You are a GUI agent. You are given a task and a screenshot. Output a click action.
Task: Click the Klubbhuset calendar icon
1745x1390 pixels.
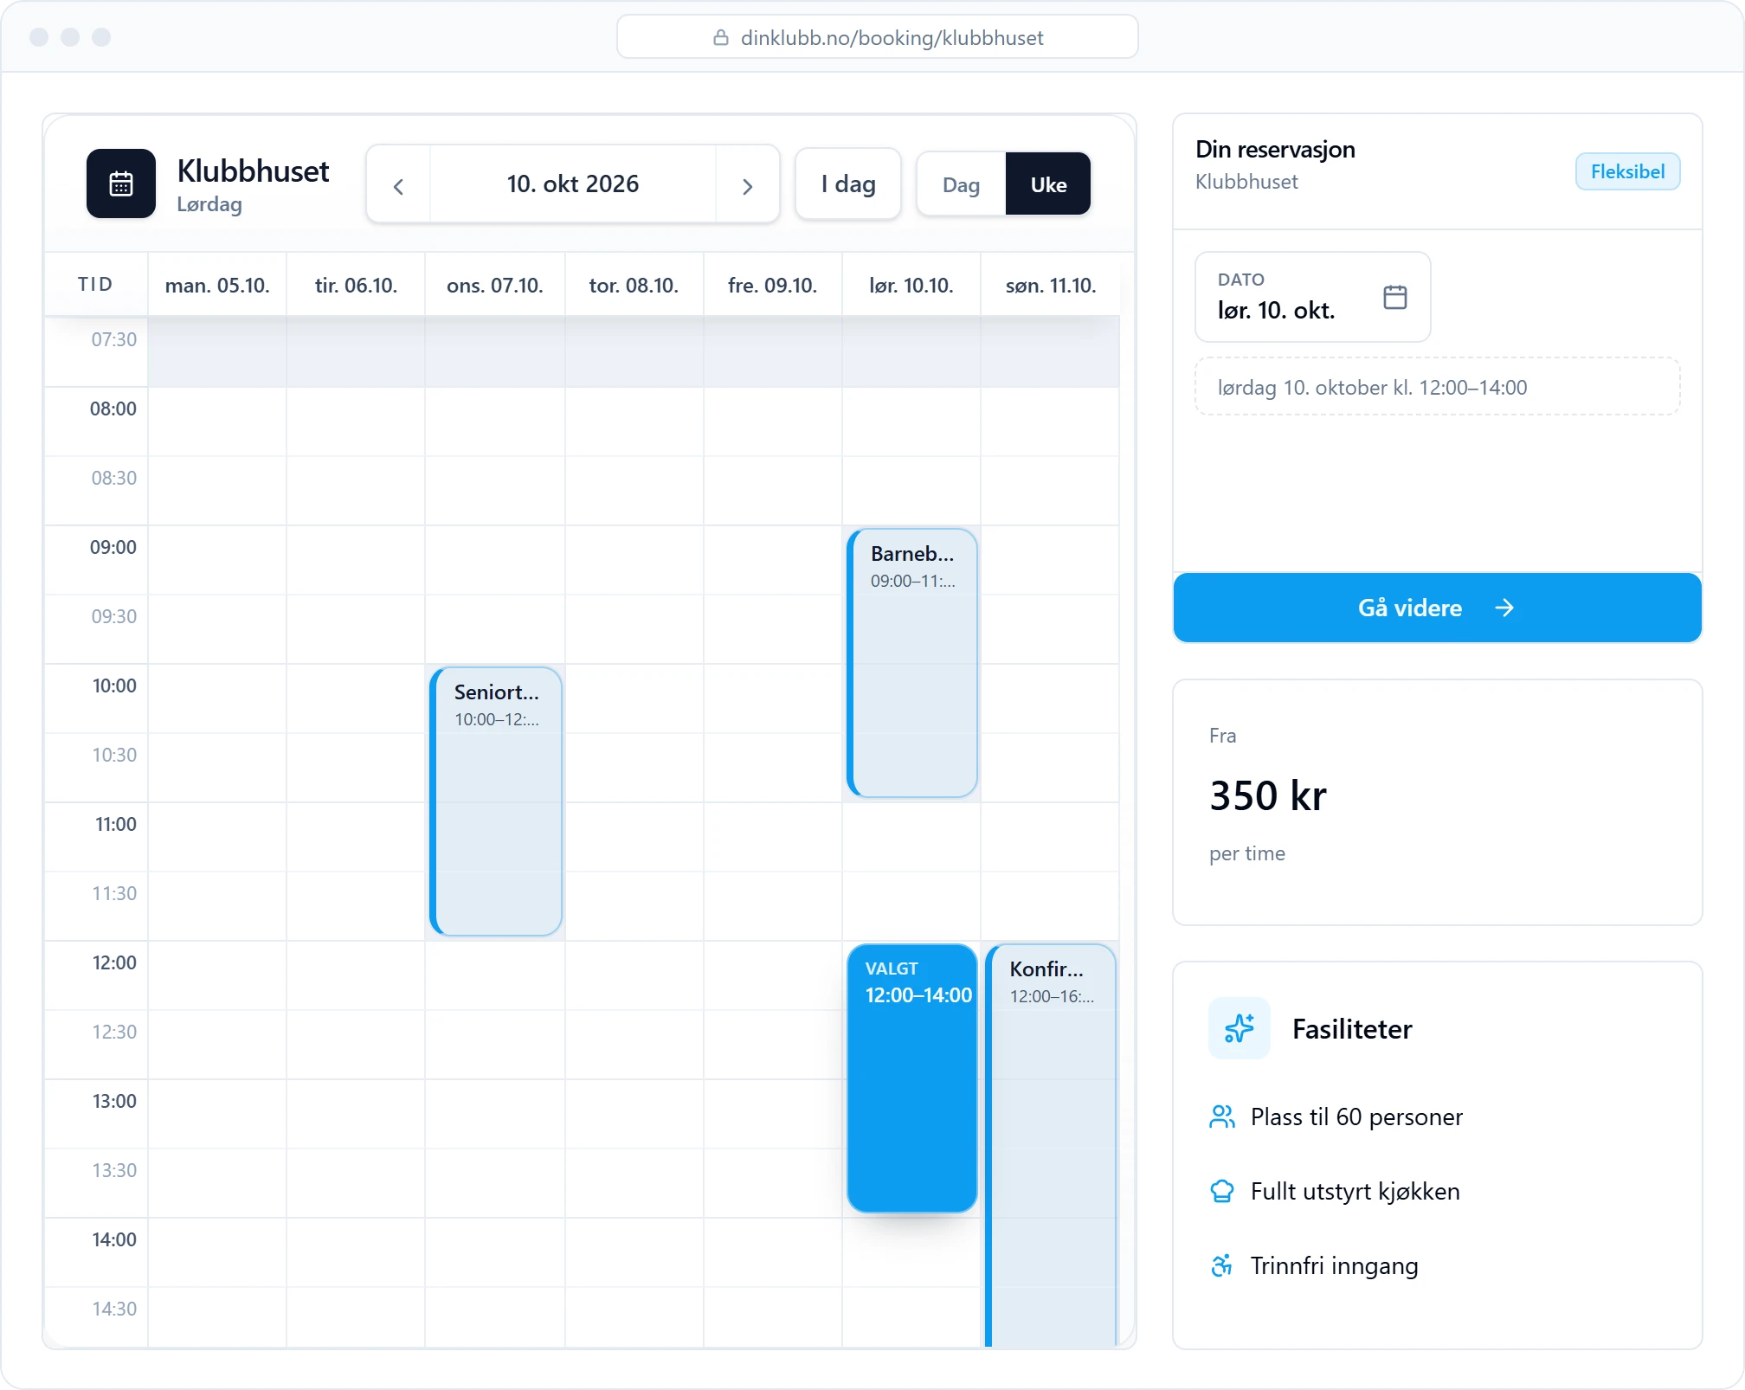pyautogui.click(x=121, y=183)
